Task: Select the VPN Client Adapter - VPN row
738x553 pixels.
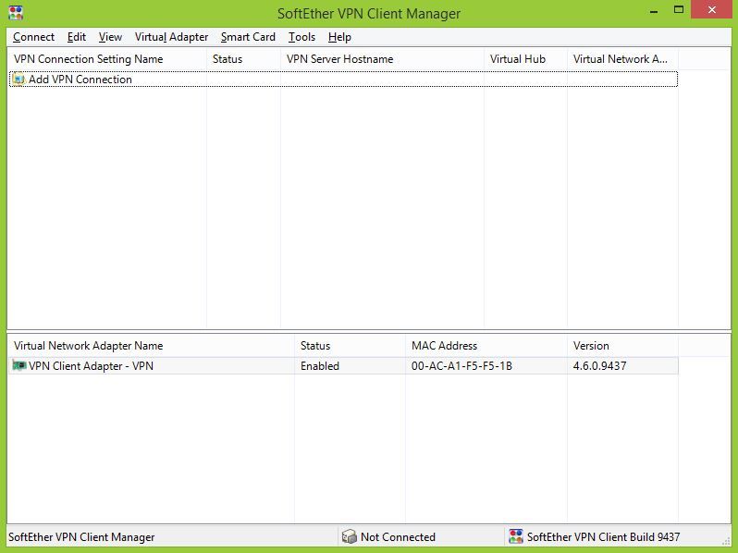Action: (91, 366)
